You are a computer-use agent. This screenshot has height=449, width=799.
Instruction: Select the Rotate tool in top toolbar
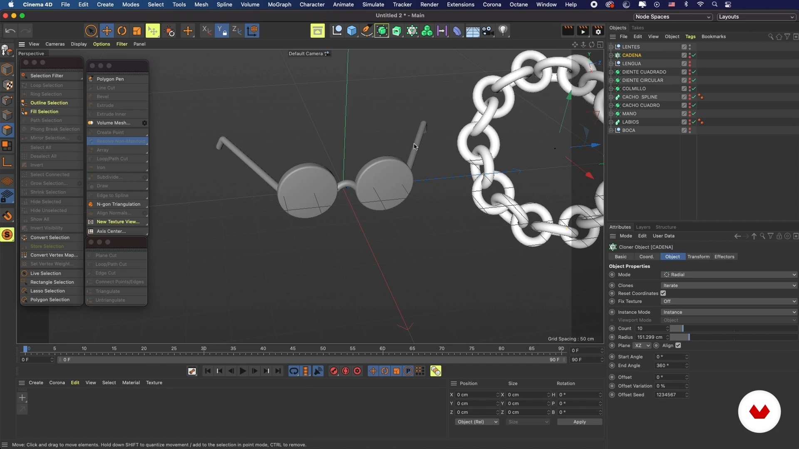(x=122, y=31)
